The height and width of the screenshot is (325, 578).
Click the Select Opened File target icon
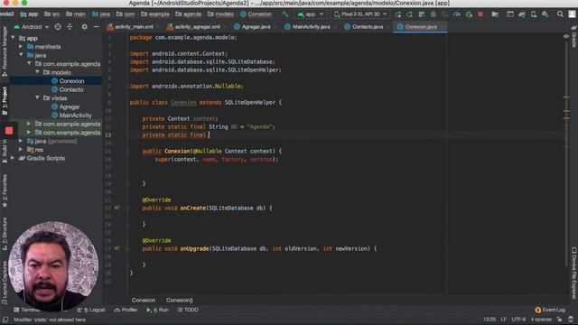58,27
